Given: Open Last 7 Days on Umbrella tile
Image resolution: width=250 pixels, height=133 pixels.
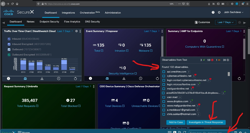Looking at the screenshot, I should pos(83,86).
